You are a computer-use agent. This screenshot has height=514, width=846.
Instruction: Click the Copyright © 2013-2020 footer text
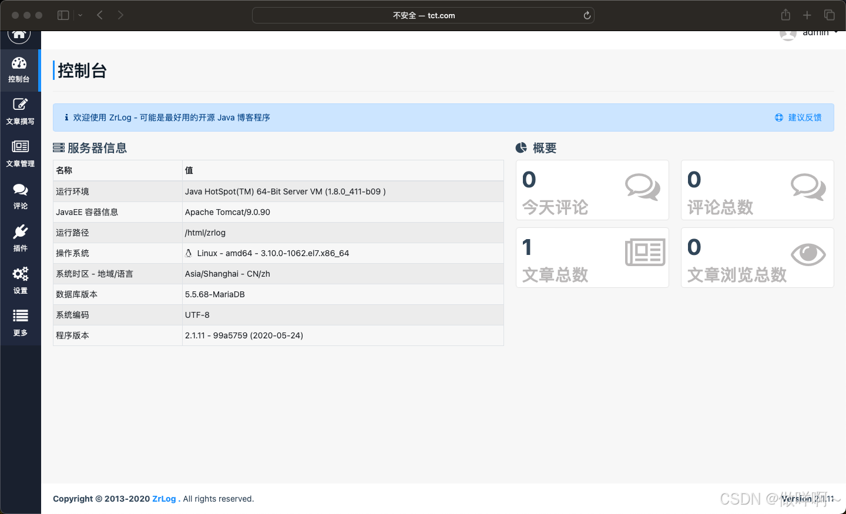pos(101,499)
